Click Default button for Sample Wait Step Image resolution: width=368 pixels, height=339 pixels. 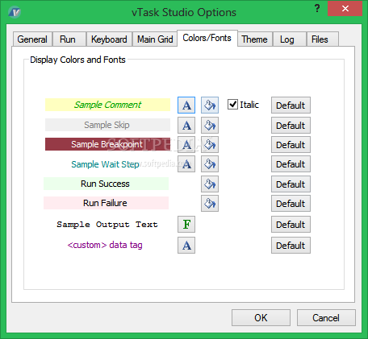[291, 164]
